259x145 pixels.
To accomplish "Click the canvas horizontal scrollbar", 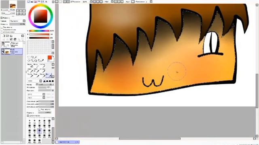I will coord(150,139).
